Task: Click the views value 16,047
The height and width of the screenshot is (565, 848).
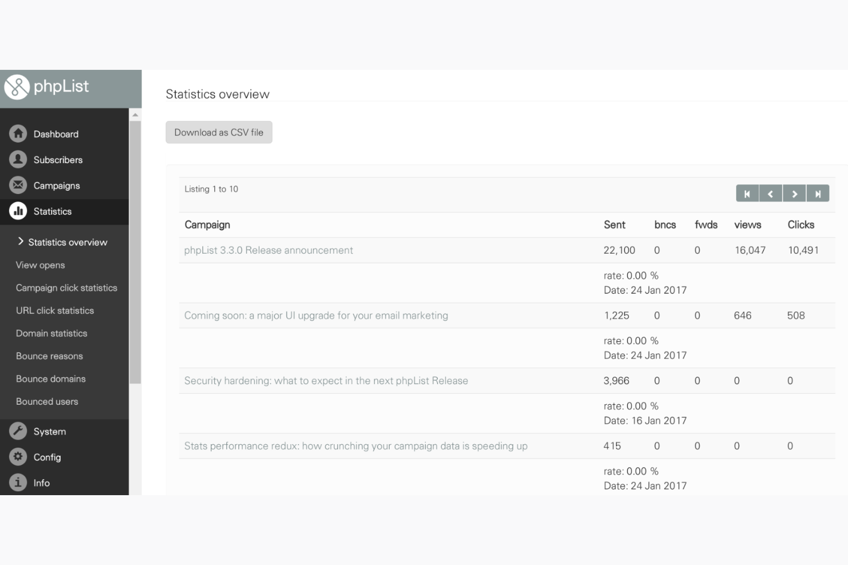Action: tap(750, 250)
